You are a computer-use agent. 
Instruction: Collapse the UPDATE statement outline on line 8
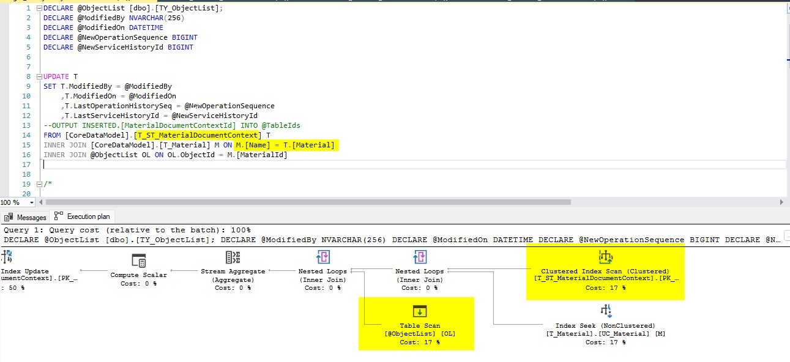(38, 76)
